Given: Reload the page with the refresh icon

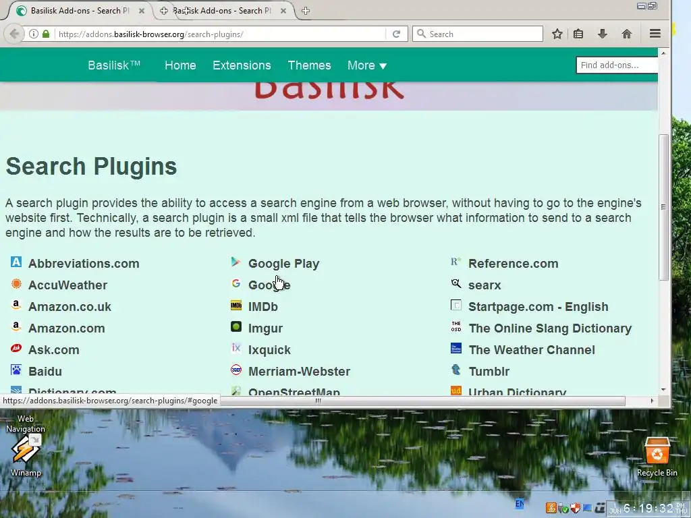Looking at the screenshot, I should 396,34.
